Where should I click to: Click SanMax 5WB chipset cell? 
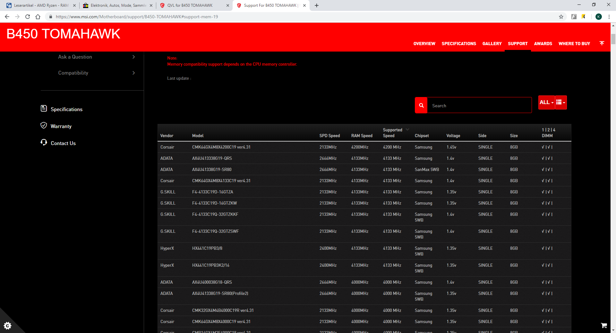pos(427,169)
